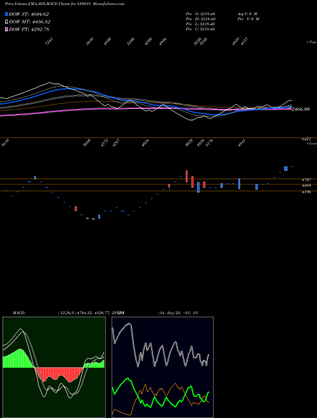Screen dimensions: 317x418
Task: Click the 4196 support level label
Action: [x=306, y=192]
